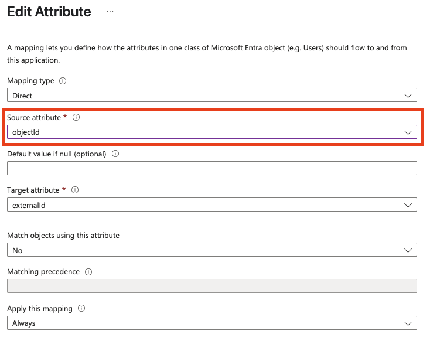Click the chevron arrow in the Match objects field

click(408, 250)
